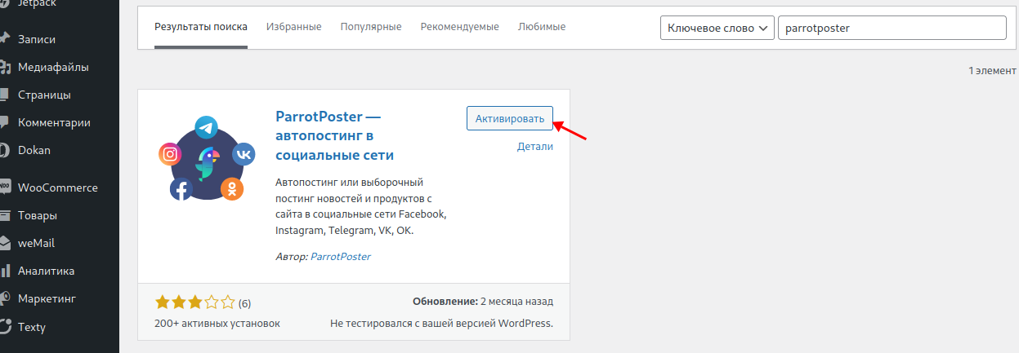Click the Texty icon in sidebar

[4, 327]
